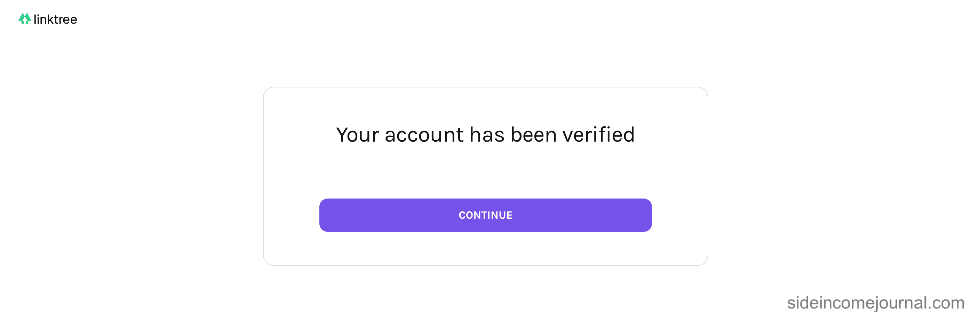The width and height of the screenshot is (979, 320).
Task: Click the left end of the Continue button
Action: [331, 215]
